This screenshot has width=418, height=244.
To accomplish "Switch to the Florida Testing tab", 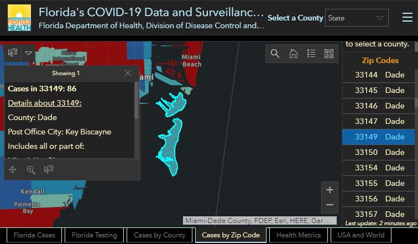I will (x=94, y=235).
